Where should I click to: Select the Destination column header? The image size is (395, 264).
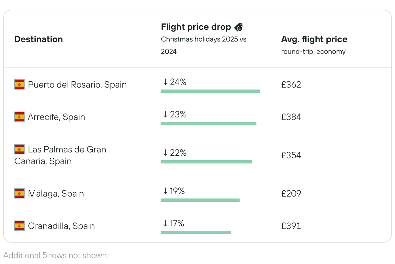tap(39, 39)
